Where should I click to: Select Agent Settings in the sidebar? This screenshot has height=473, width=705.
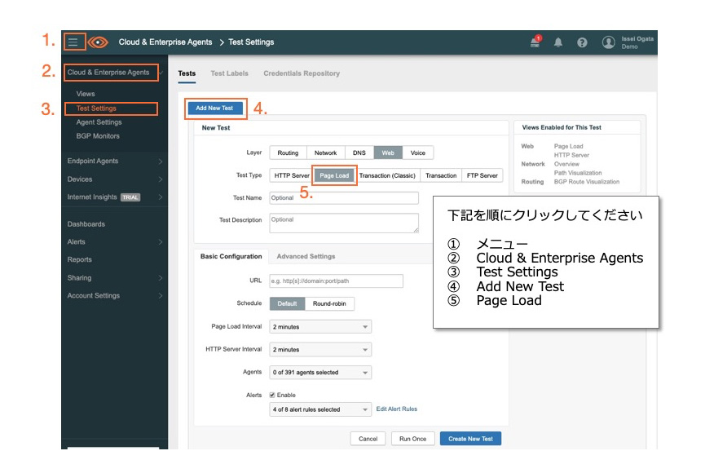(99, 122)
